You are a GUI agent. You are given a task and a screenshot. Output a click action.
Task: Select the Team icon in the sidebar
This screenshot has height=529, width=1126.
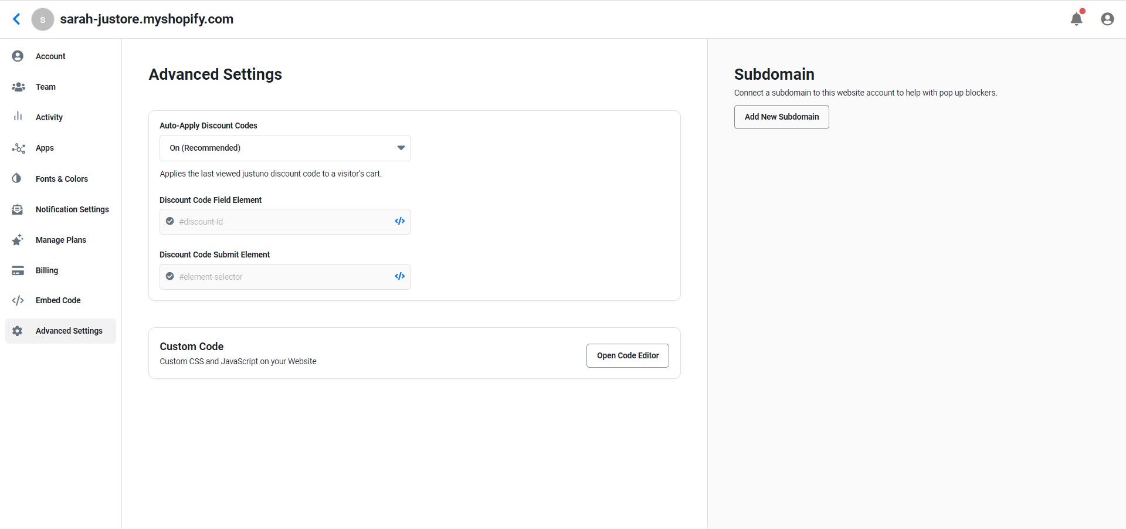pos(17,87)
